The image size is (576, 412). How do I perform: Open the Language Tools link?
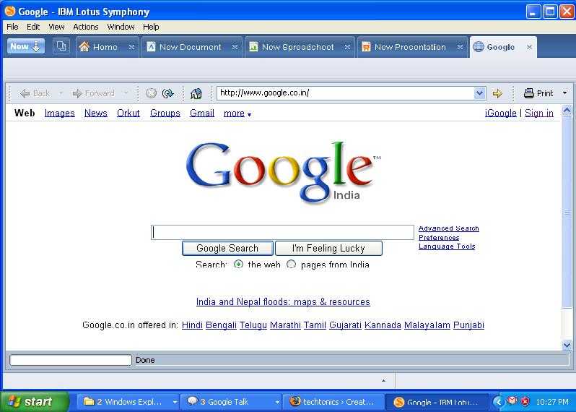click(447, 246)
